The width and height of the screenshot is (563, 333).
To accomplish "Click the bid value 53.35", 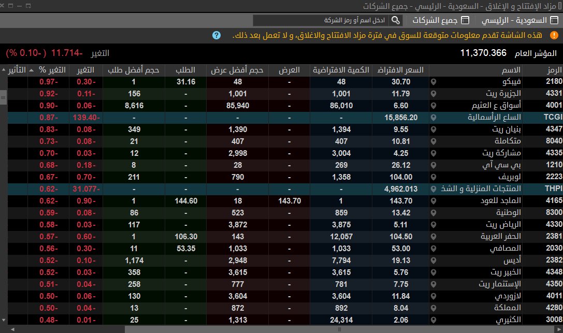I will click(x=186, y=248).
